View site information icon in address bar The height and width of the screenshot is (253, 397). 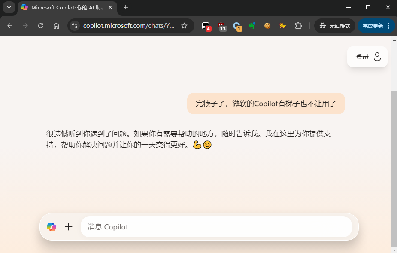[75, 26]
